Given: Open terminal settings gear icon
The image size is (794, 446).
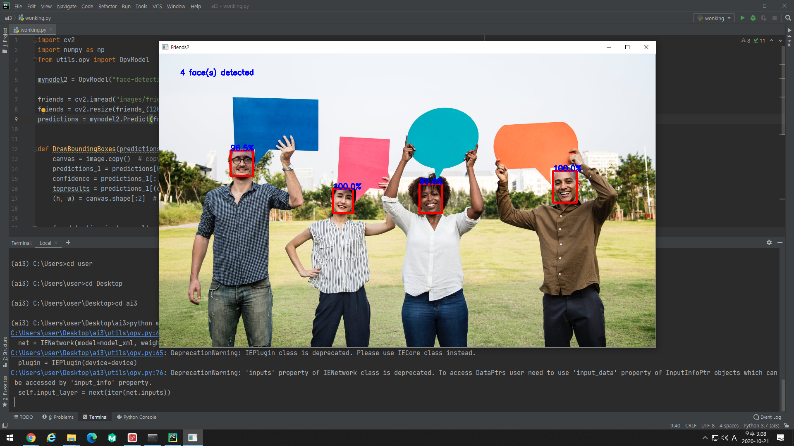Looking at the screenshot, I should click(769, 243).
